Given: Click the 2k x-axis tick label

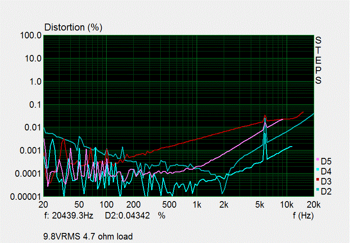Looking at the screenshot, I should click(224, 205).
